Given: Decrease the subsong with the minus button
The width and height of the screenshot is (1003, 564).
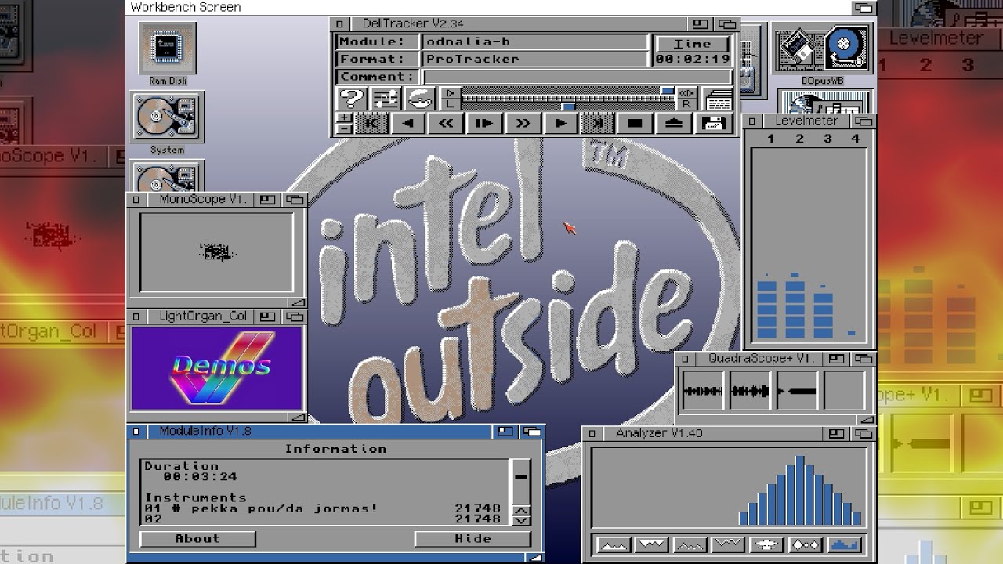Looking at the screenshot, I should (x=344, y=128).
